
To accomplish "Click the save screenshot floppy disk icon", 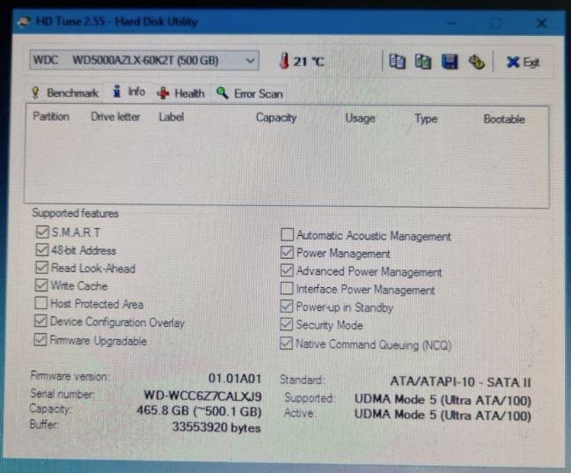I will (450, 62).
